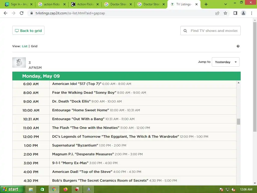Reload the TV listings page
Screen dimensions: 257x193
(22, 13)
